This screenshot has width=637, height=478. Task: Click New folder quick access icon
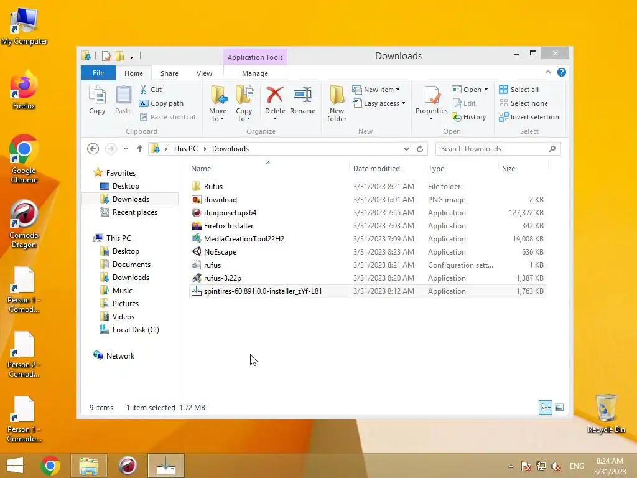click(x=120, y=55)
